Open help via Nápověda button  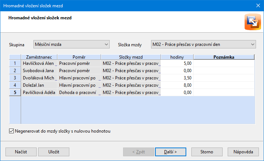click(243, 152)
